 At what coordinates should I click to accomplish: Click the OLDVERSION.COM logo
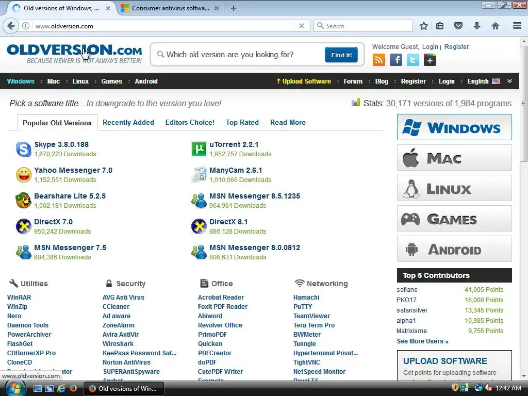[74, 54]
